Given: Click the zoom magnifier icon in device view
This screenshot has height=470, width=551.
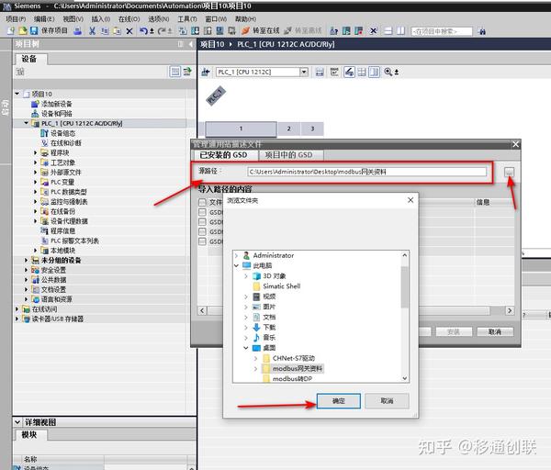Looking at the screenshot, I should pos(388,72).
